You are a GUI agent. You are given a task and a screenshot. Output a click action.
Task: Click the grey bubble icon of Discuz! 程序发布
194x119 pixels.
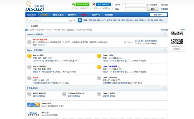(29, 42)
